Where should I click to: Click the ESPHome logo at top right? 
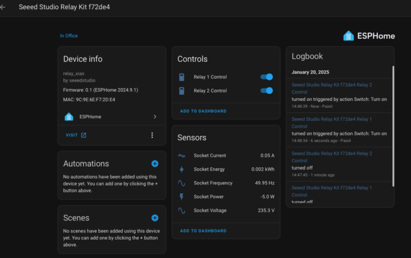(x=369, y=36)
